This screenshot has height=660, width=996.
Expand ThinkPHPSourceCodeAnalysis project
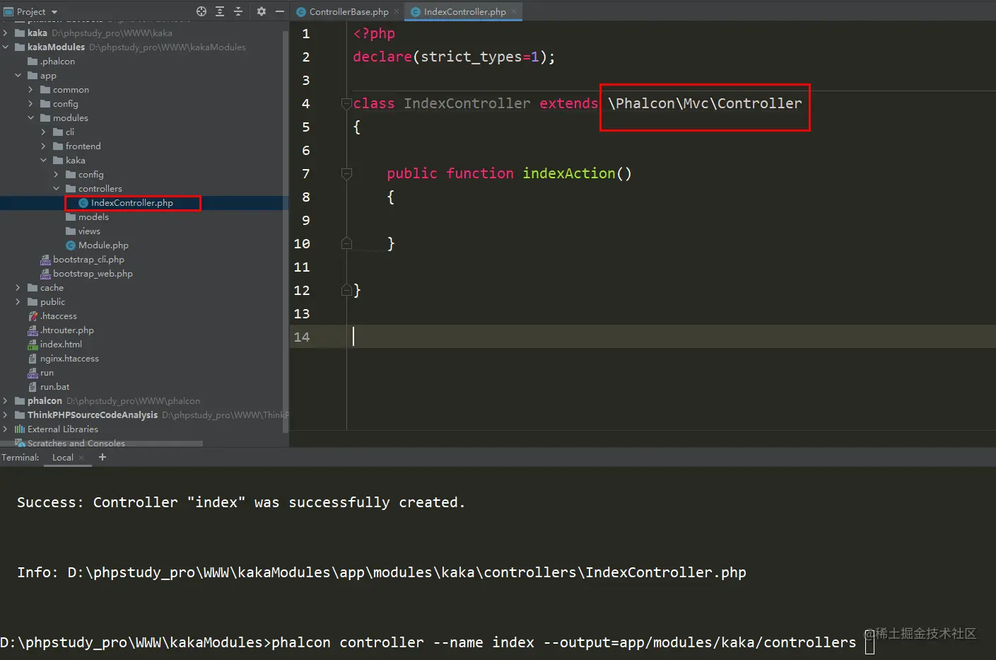click(6, 415)
